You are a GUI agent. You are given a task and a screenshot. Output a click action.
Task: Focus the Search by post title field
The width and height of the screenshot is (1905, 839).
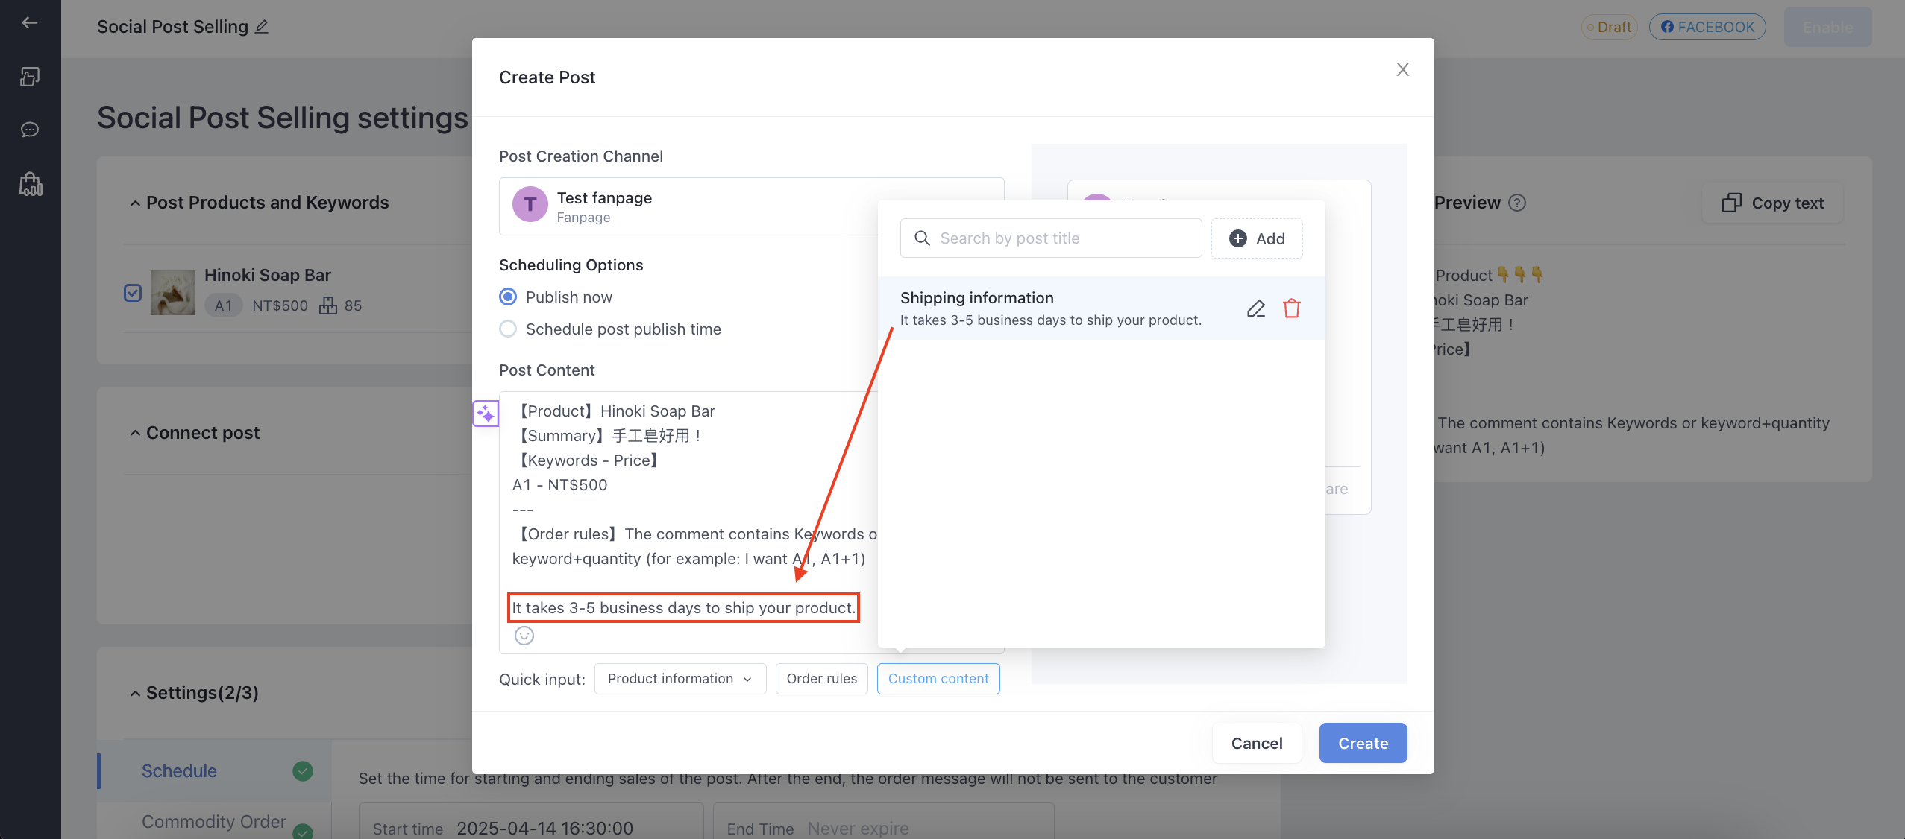pos(1051,238)
